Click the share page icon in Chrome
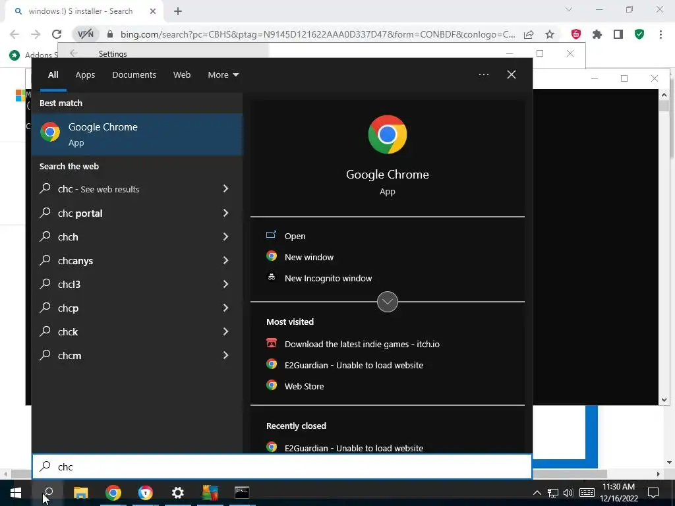This screenshot has width=675, height=506. click(529, 34)
